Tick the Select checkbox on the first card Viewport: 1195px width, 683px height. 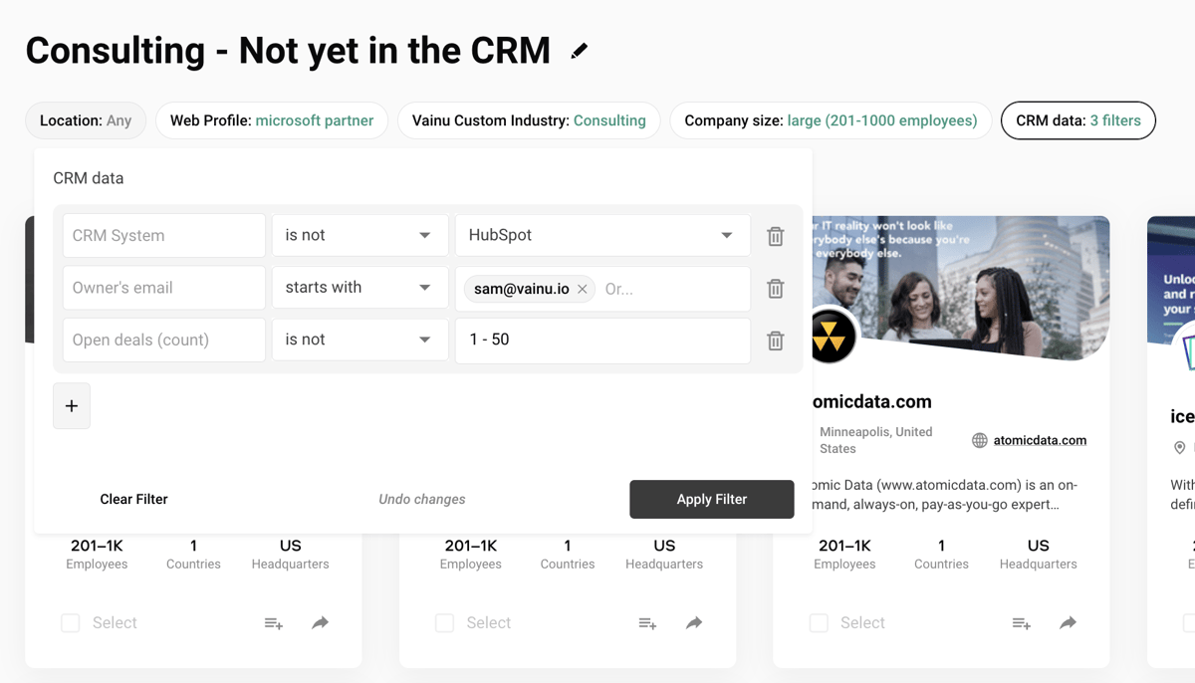coord(71,623)
